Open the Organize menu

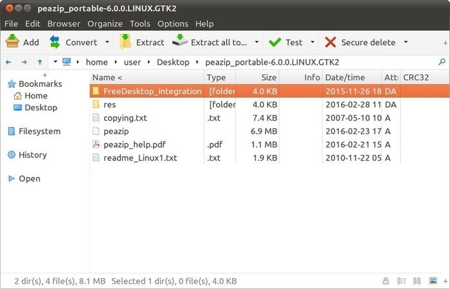pos(105,24)
